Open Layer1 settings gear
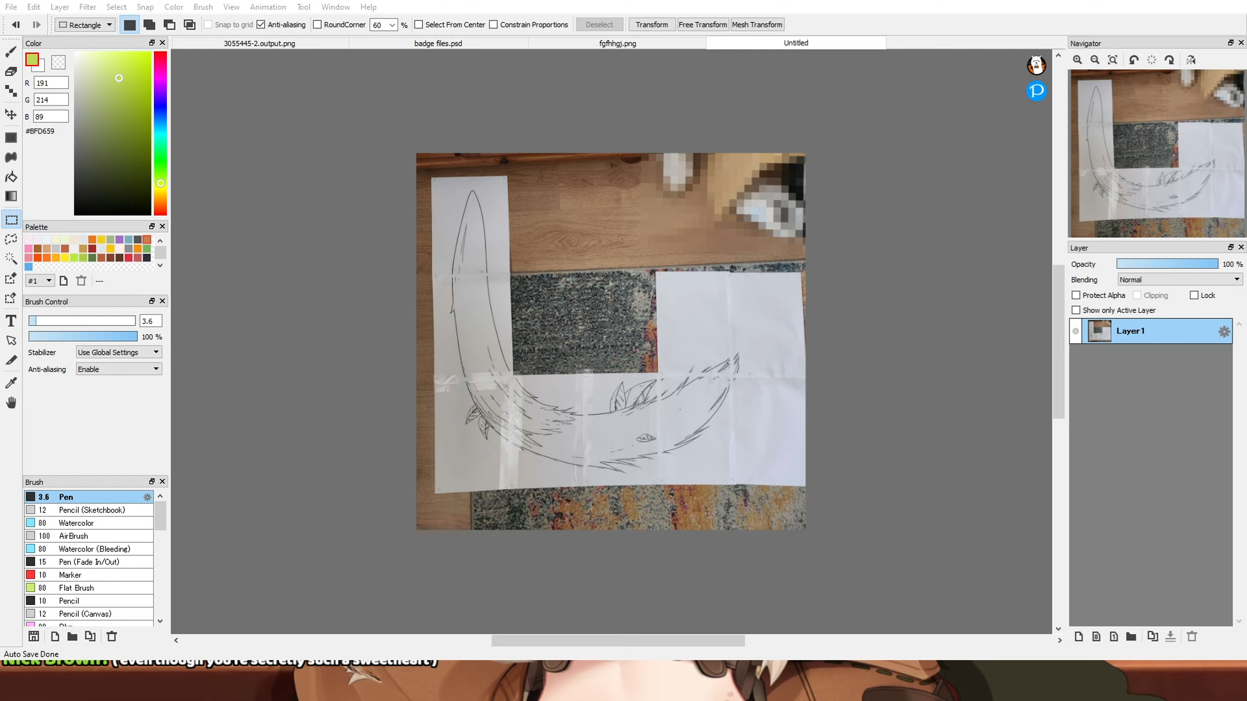The height and width of the screenshot is (701, 1247). click(1224, 332)
